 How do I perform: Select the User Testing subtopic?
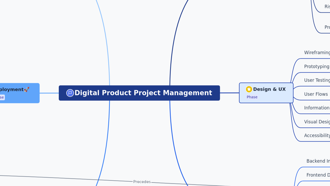pos(317,80)
